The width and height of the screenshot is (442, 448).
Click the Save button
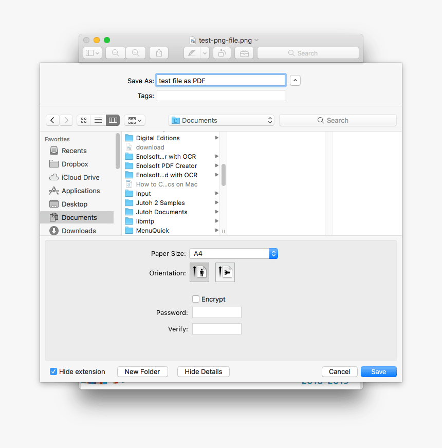pos(378,371)
